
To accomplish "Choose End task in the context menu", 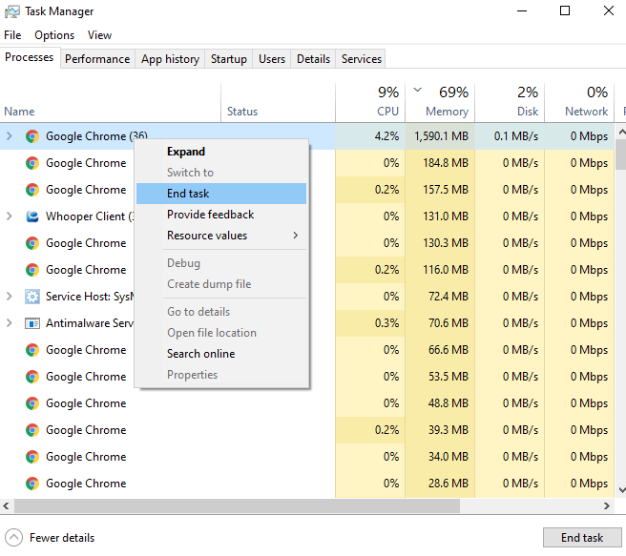I will pyautogui.click(x=221, y=194).
